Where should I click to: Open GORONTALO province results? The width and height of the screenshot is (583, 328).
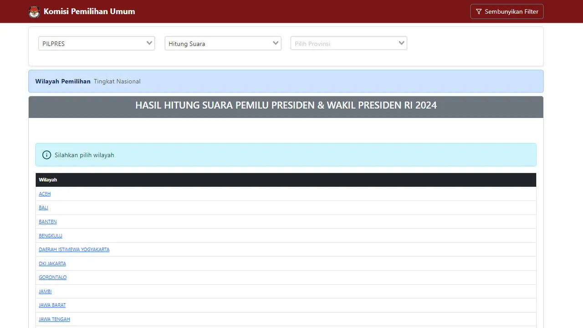52,277
